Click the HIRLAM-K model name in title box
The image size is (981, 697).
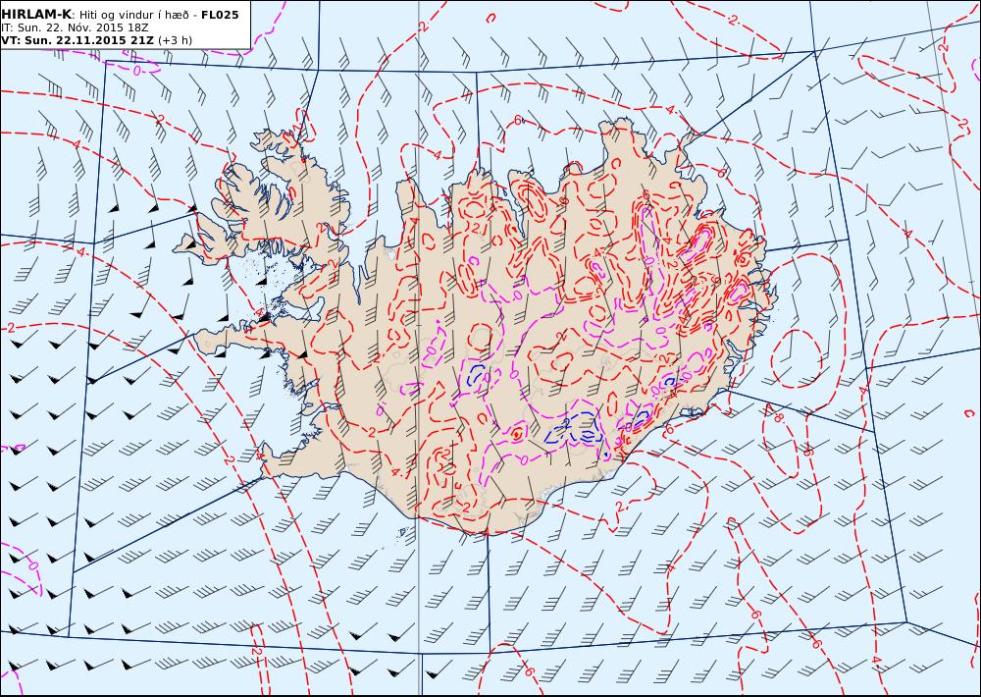(35, 15)
